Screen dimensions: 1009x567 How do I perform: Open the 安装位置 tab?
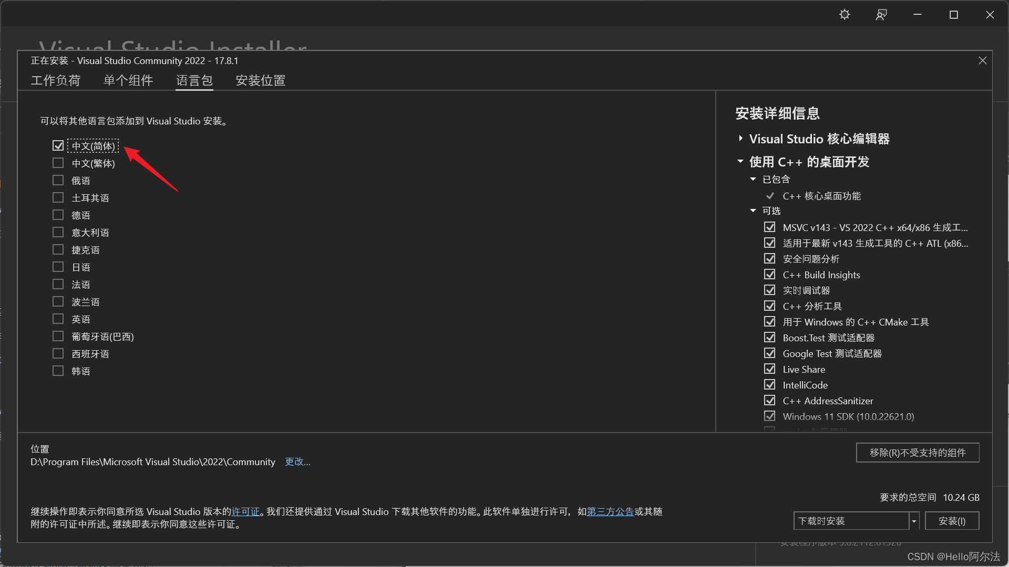click(x=261, y=80)
